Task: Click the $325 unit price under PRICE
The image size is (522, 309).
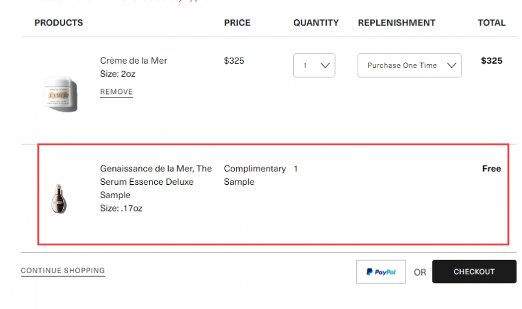Action: [x=234, y=61]
